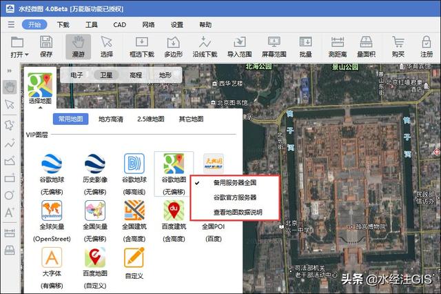Choose 全国建筑 (含高度) map
The width and height of the screenshot is (441, 294).
134,222
